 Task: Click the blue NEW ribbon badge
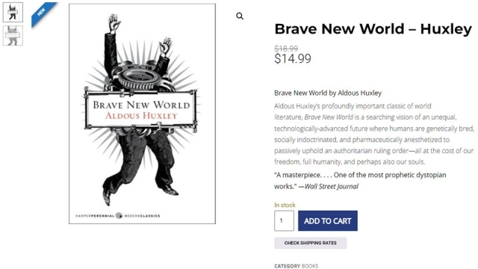tap(43, 13)
